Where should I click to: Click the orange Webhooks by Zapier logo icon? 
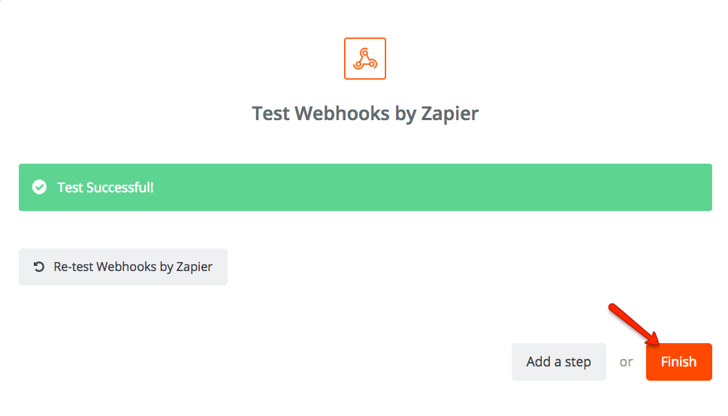(x=364, y=59)
